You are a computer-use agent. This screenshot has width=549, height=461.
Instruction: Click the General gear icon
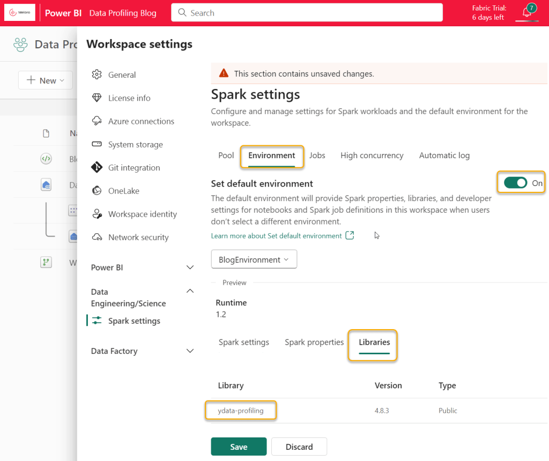point(97,75)
